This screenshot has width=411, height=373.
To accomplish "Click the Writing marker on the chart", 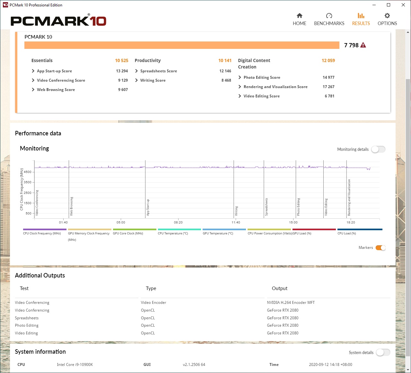I will pos(236,211).
